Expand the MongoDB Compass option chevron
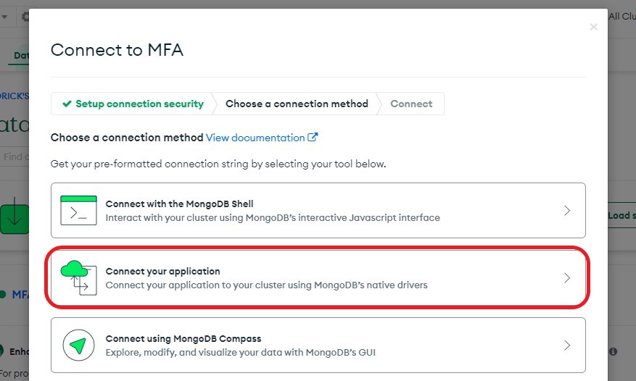The height and width of the screenshot is (381, 636). tap(567, 346)
